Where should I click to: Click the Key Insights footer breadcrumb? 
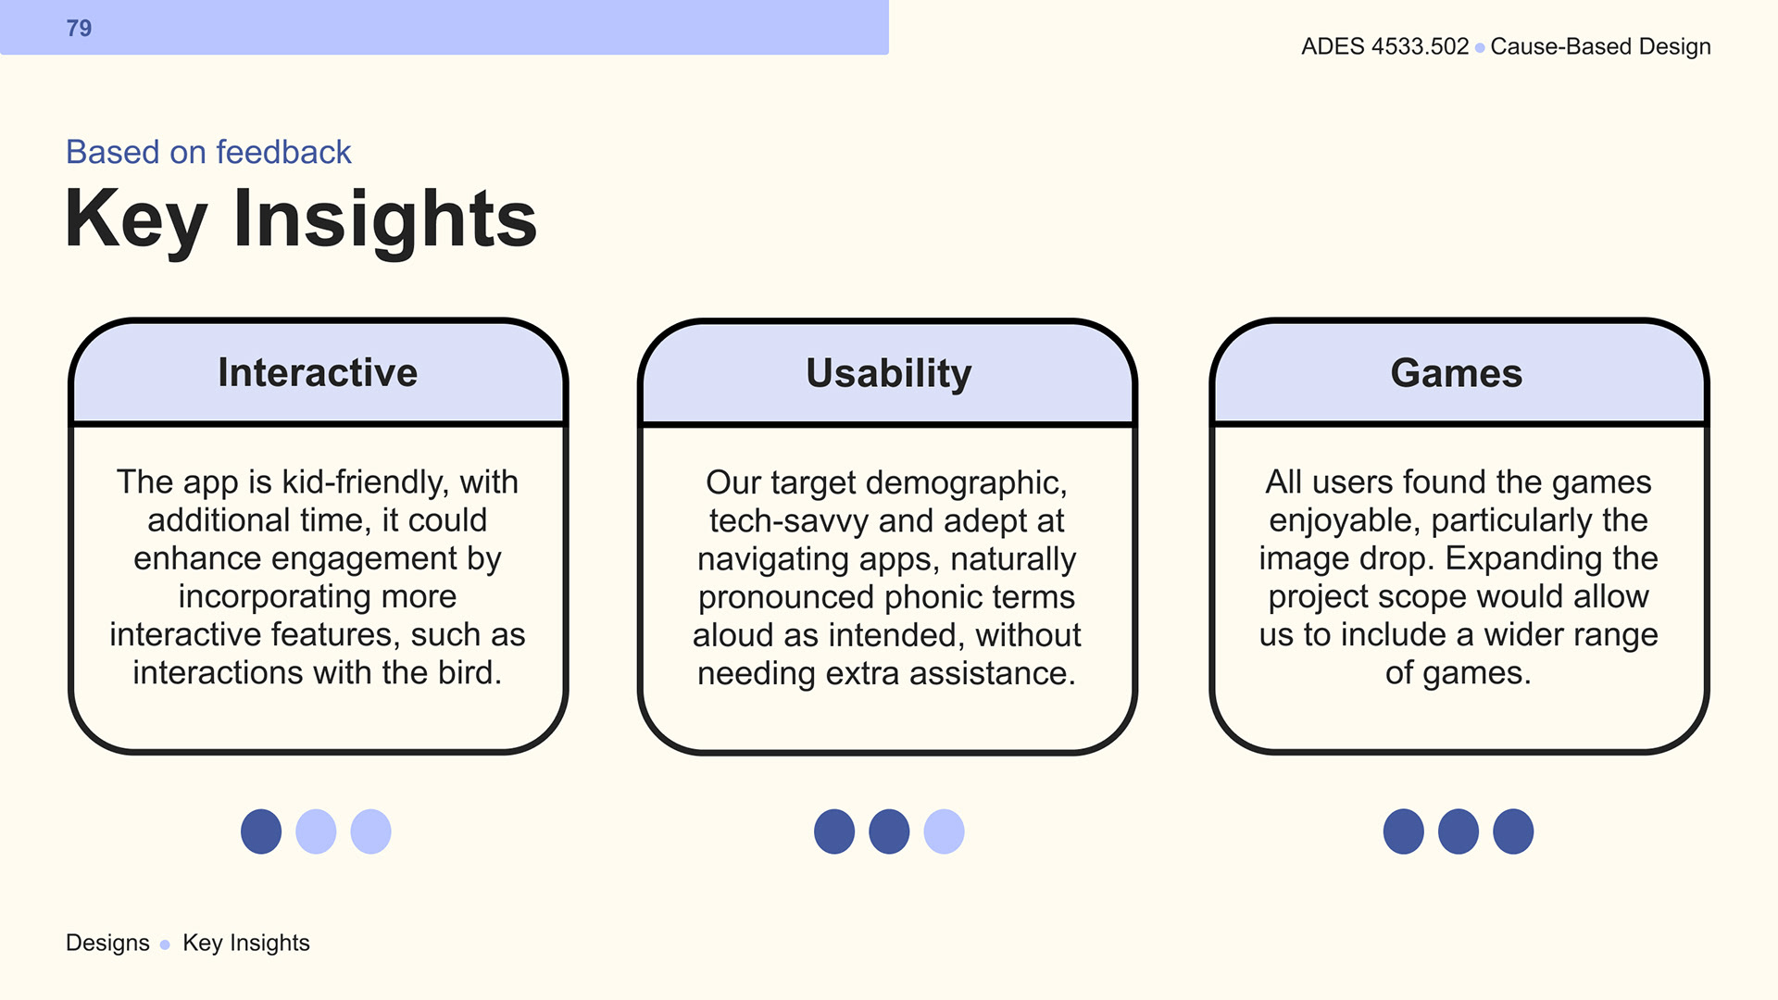coord(246,943)
